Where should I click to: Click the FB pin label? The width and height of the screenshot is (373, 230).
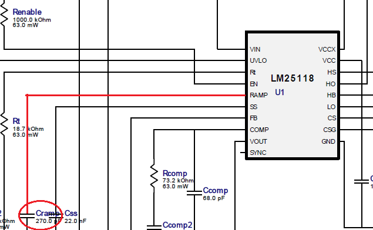tap(254, 118)
